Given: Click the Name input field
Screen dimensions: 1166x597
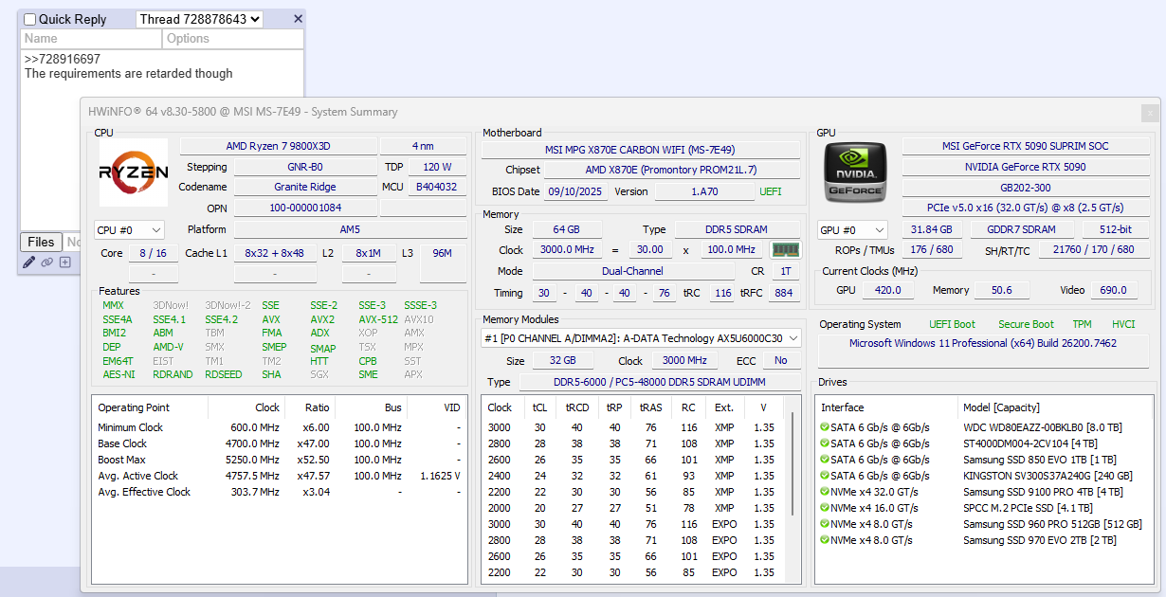Looking at the screenshot, I should click(x=91, y=39).
